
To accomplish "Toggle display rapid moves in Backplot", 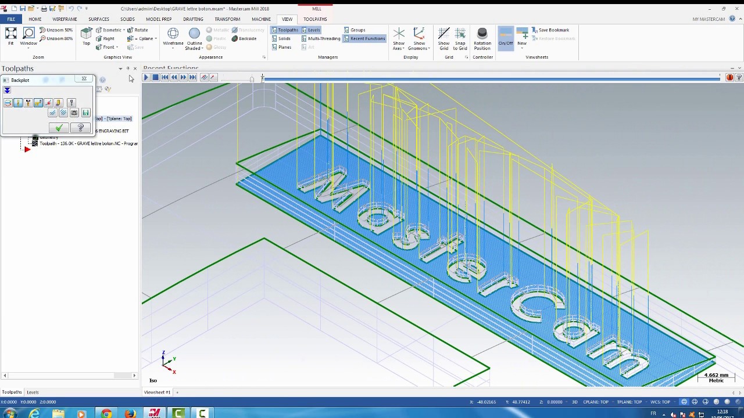I will pos(38,103).
